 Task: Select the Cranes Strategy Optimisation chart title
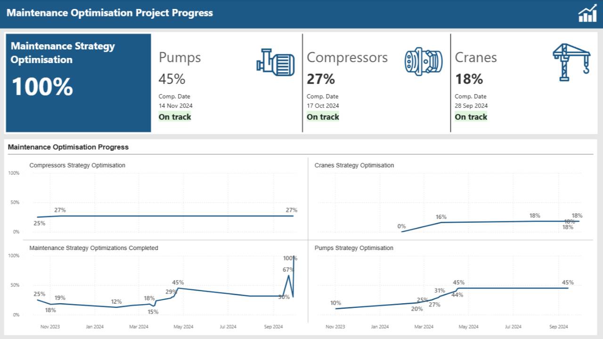pos(354,165)
